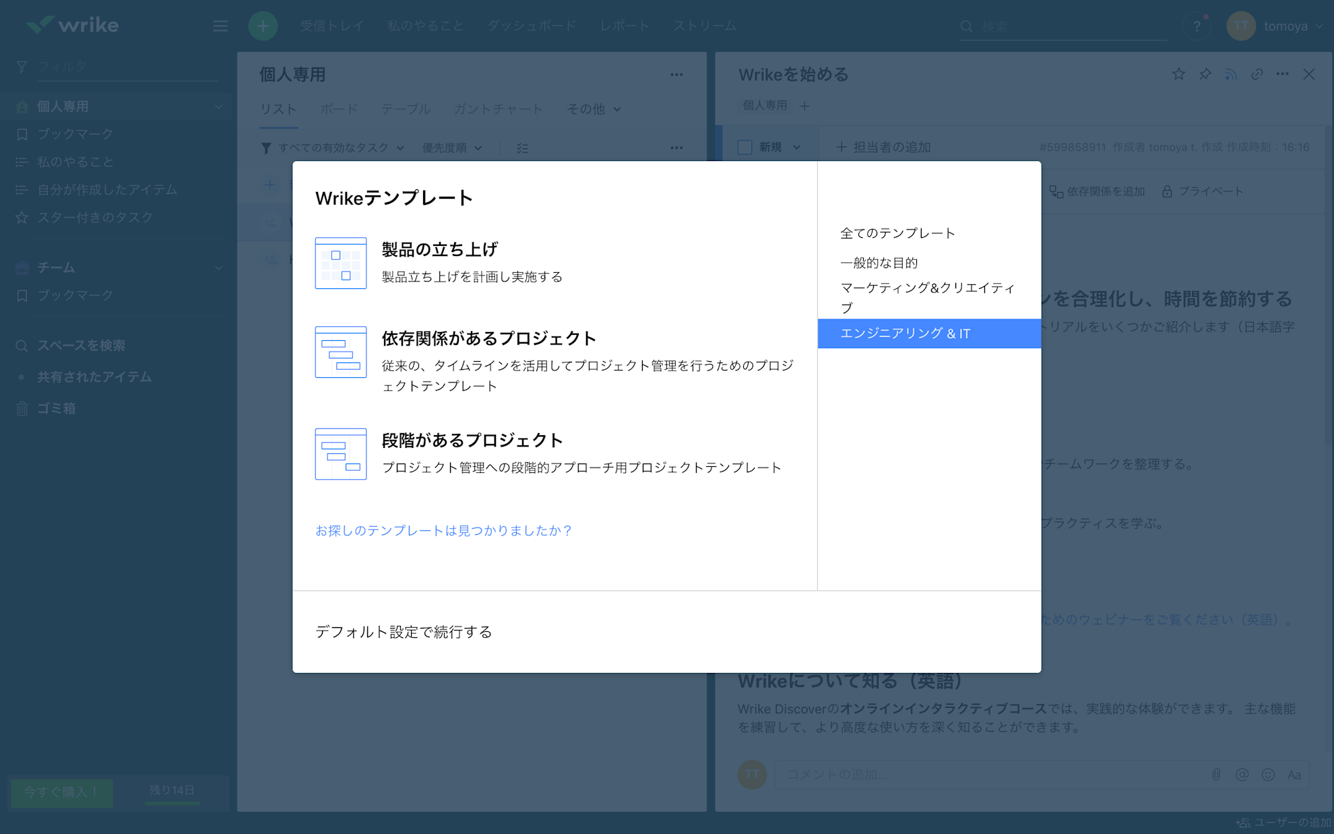1334x834 pixels.
Task: Open 自分が作成したアイテム in sidebar
Action: 106,189
